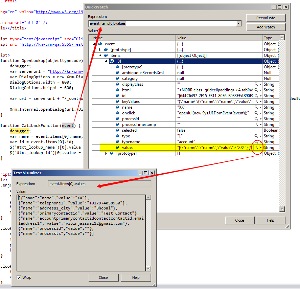Screen dimensions: 300x289
Task: Open visualizer for the onclick property
Action: 256,113
